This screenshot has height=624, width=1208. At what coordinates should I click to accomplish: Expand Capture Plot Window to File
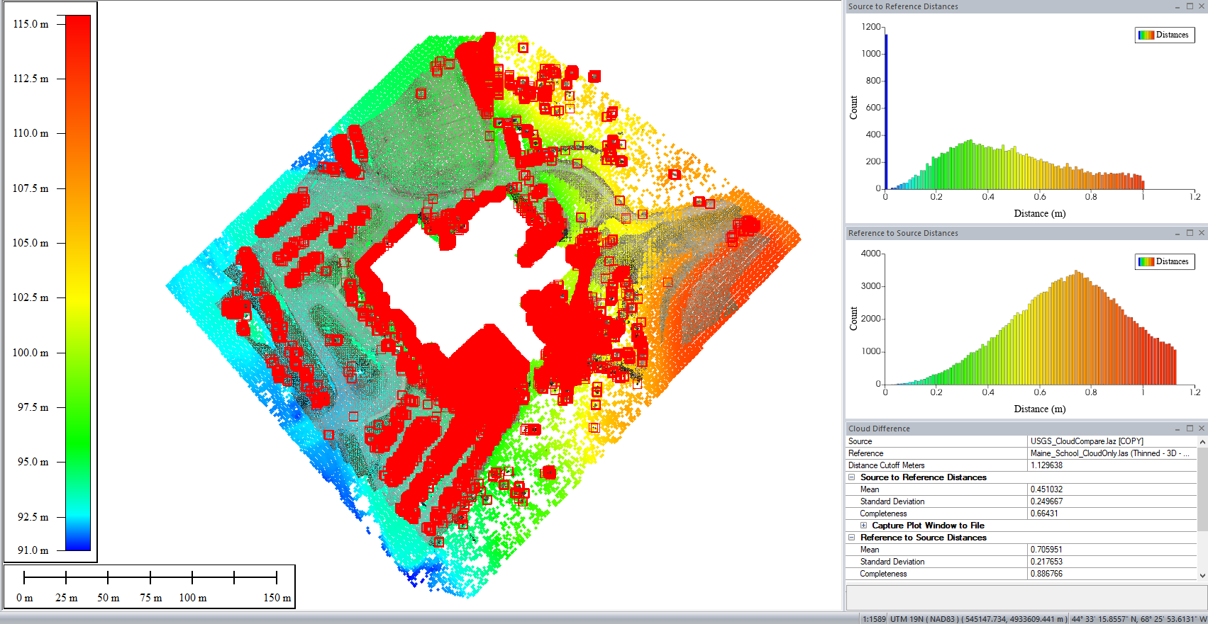pyautogui.click(x=863, y=526)
